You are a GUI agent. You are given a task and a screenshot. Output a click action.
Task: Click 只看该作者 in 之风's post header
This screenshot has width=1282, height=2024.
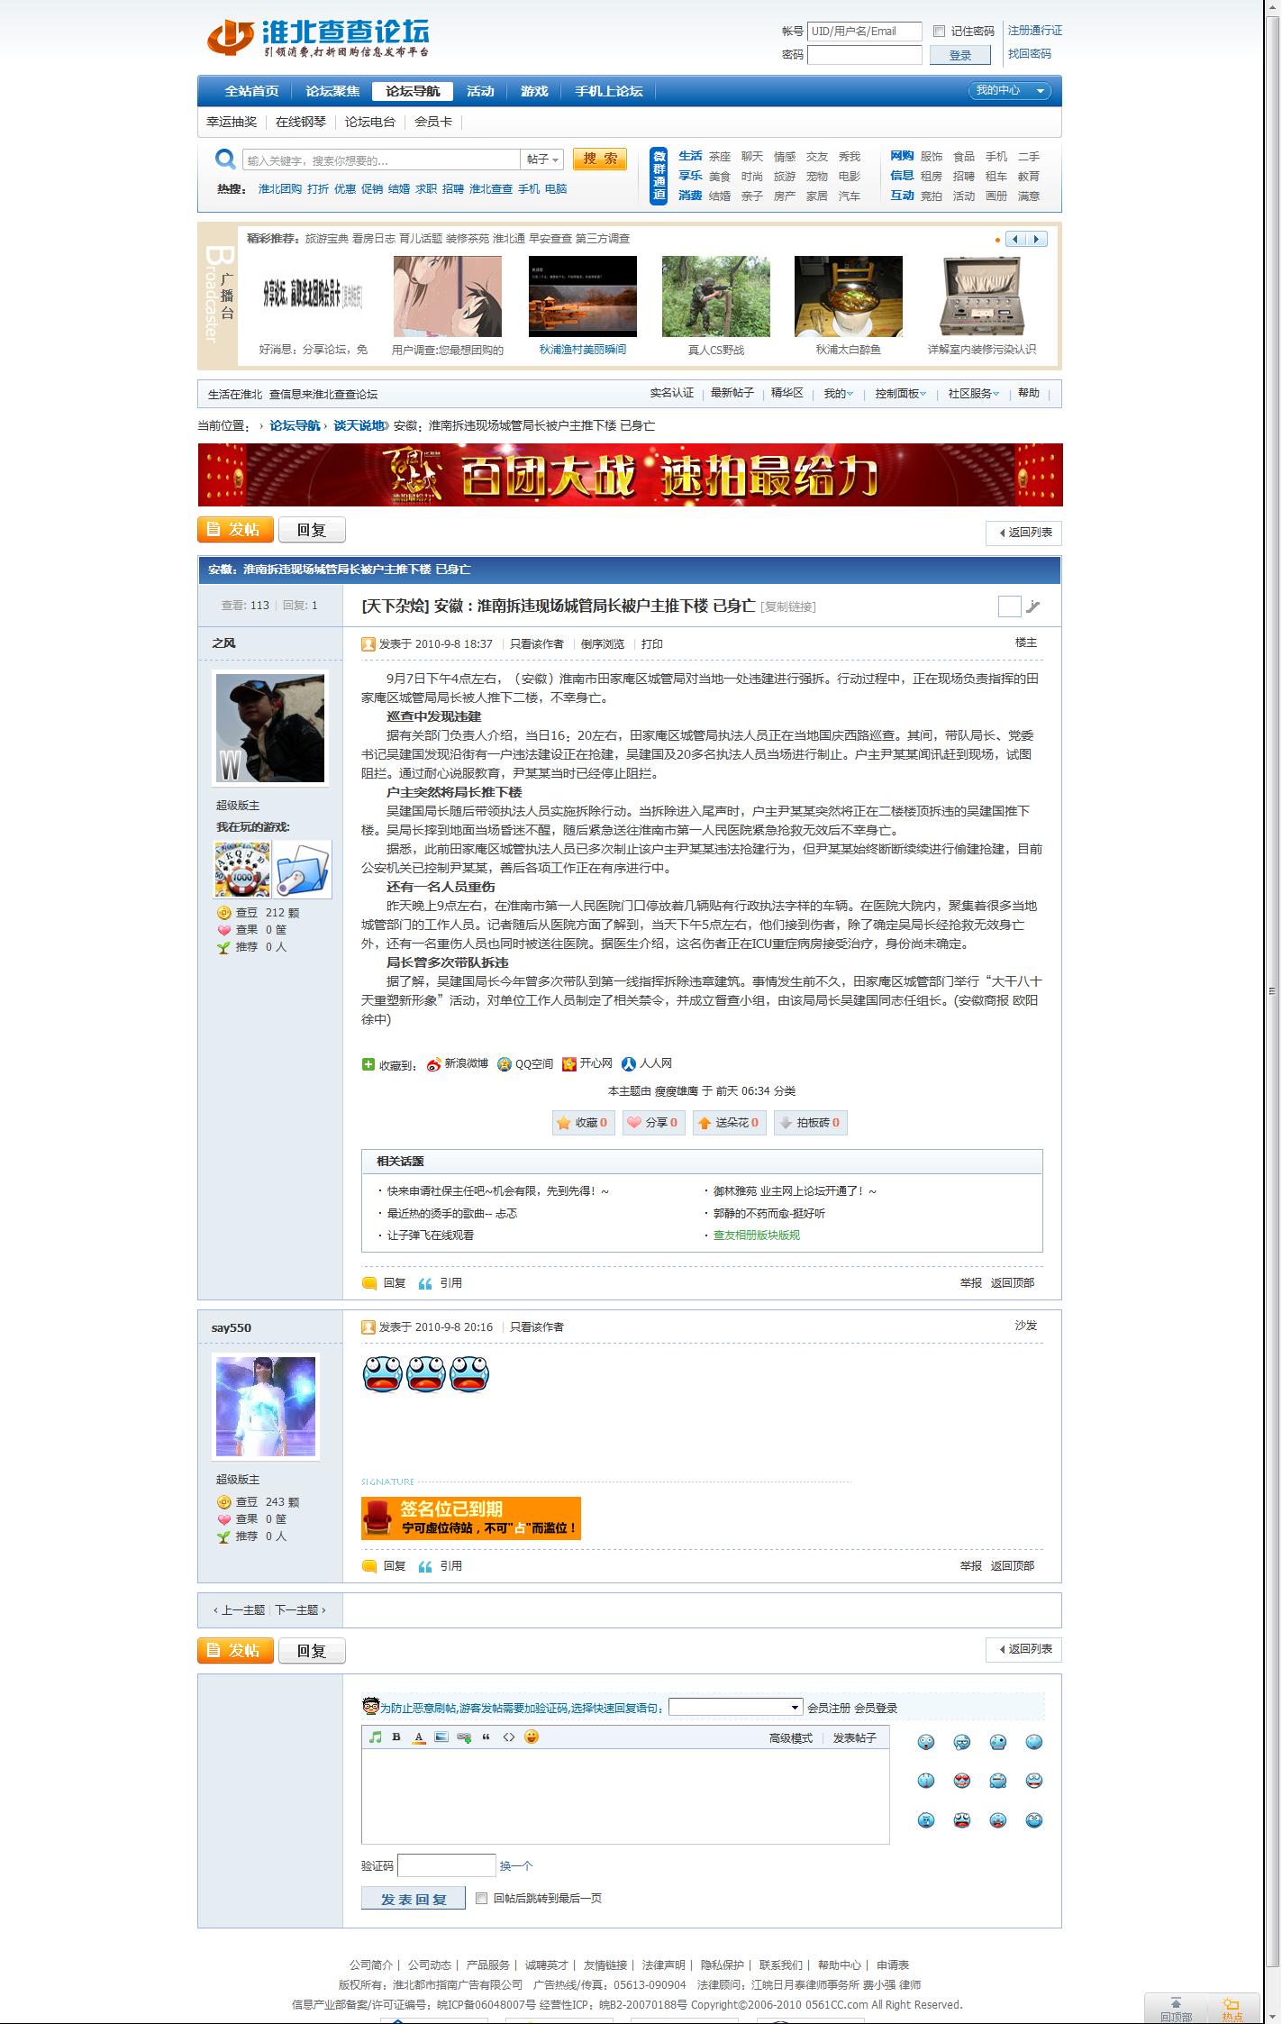point(537,644)
